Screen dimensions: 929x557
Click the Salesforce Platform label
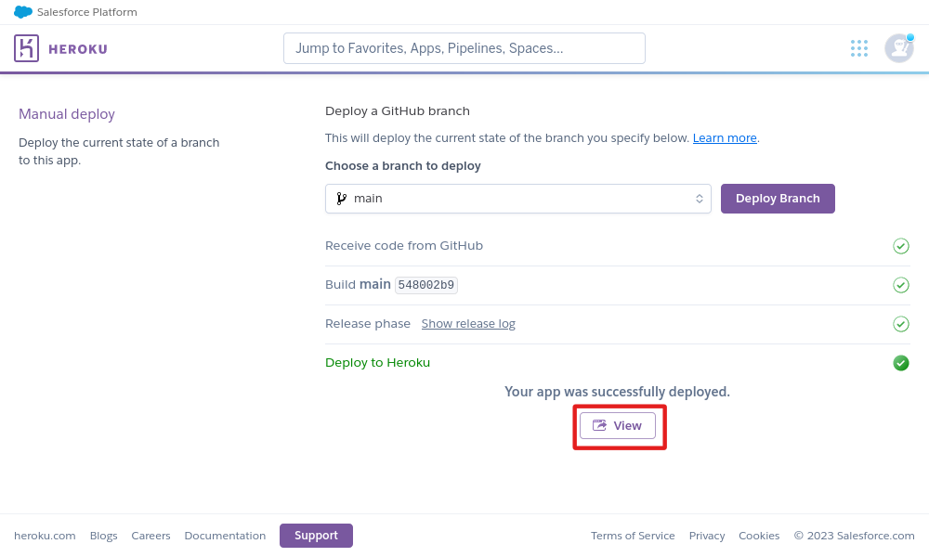(87, 12)
